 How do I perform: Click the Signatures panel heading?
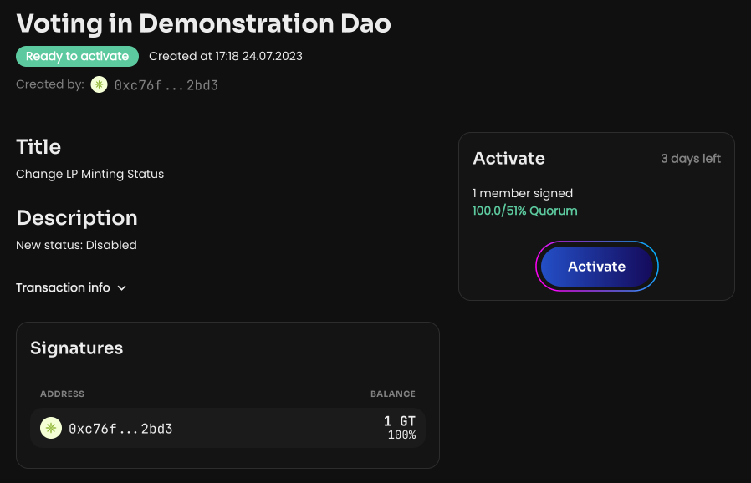coord(77,348)
